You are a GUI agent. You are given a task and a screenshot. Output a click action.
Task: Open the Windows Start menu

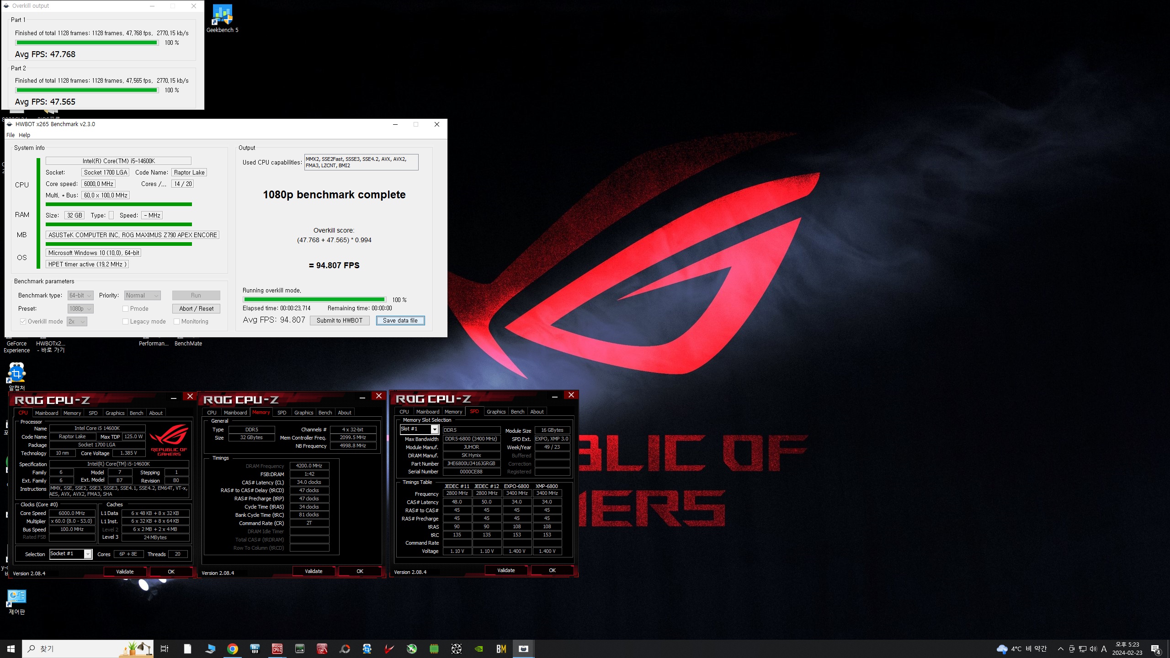click(11, 649)
